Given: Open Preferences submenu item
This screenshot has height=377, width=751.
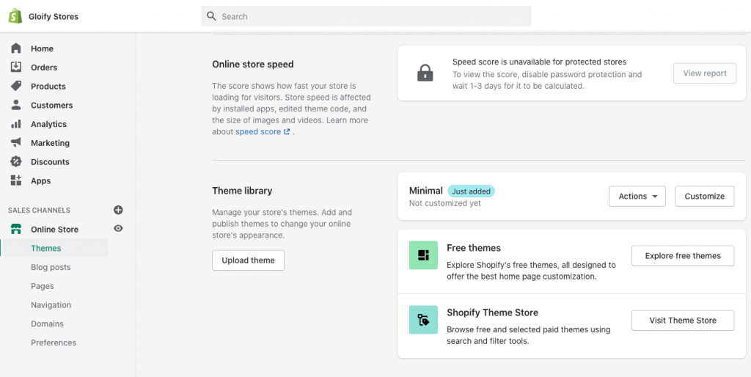Looking at the screenshot, I should (x=54, y=343).
